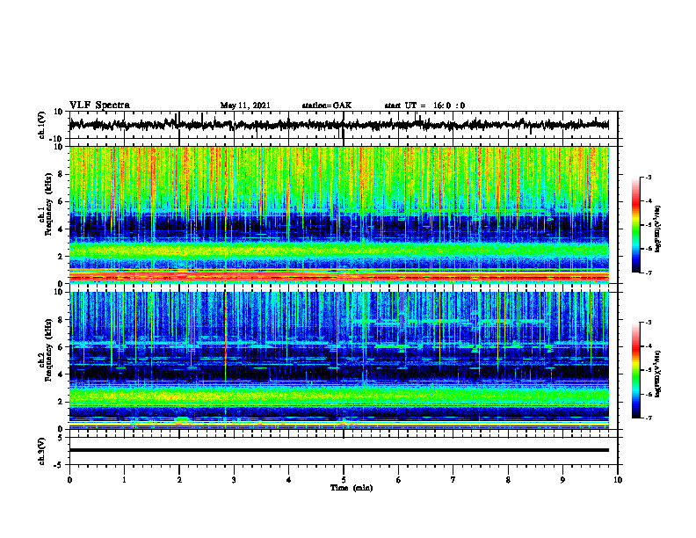
Task: Click the "station=GAK" header label
Action: [x=327, y=105]
